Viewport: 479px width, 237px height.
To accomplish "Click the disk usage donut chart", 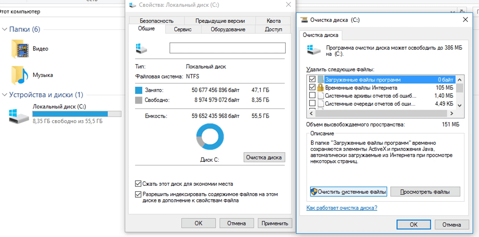I will pyautogui.click(x=210, y=137).
